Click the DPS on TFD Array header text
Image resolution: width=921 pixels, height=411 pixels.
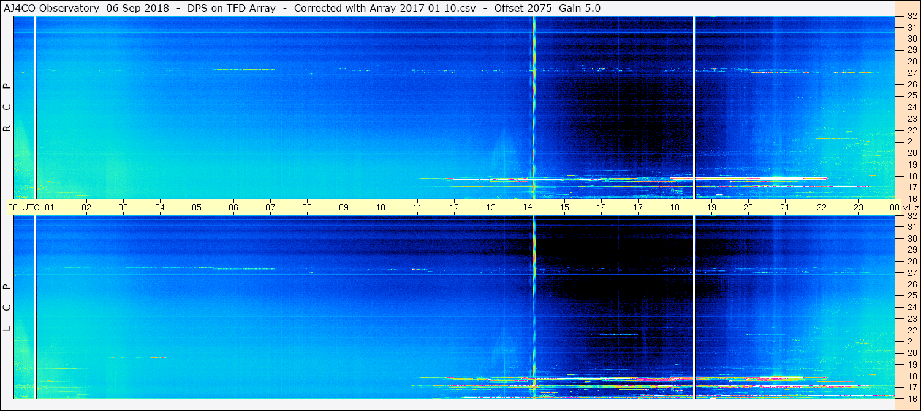click(x=232, y=9)
